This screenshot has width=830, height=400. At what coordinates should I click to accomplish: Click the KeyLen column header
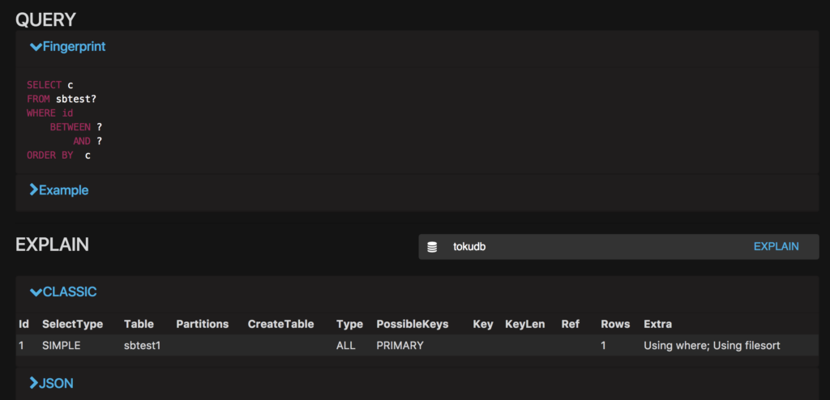point(524,324)
